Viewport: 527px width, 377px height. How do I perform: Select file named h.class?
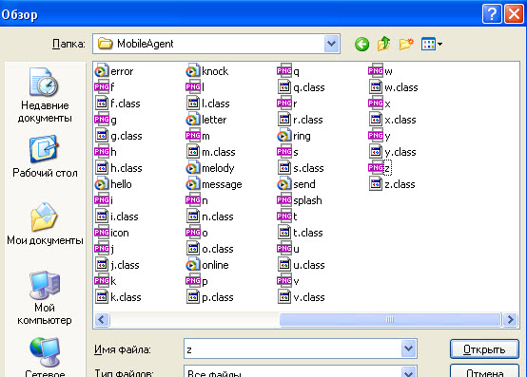click(x=118, y=168)
